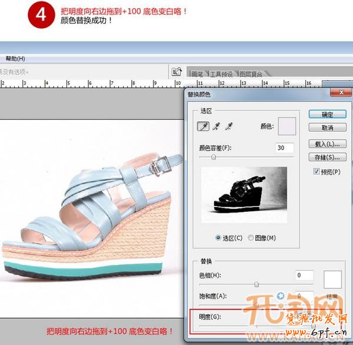This screenshot has height=345, width=353.
Task: Toggle the 预览(P) checkbox
Action: click(317, 172)
